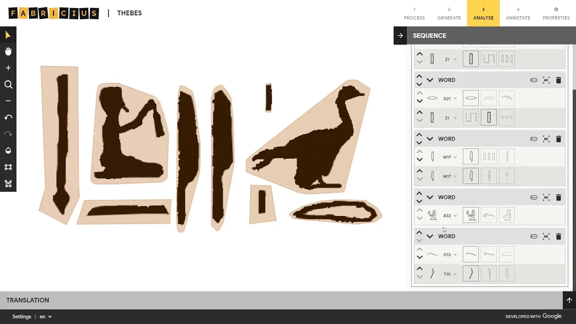Choose the magnifying glass tool

[x=8, y=85]
